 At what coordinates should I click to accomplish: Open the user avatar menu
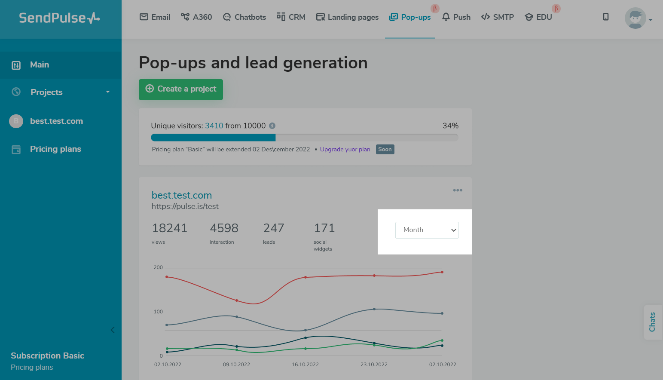click(635, 18)
